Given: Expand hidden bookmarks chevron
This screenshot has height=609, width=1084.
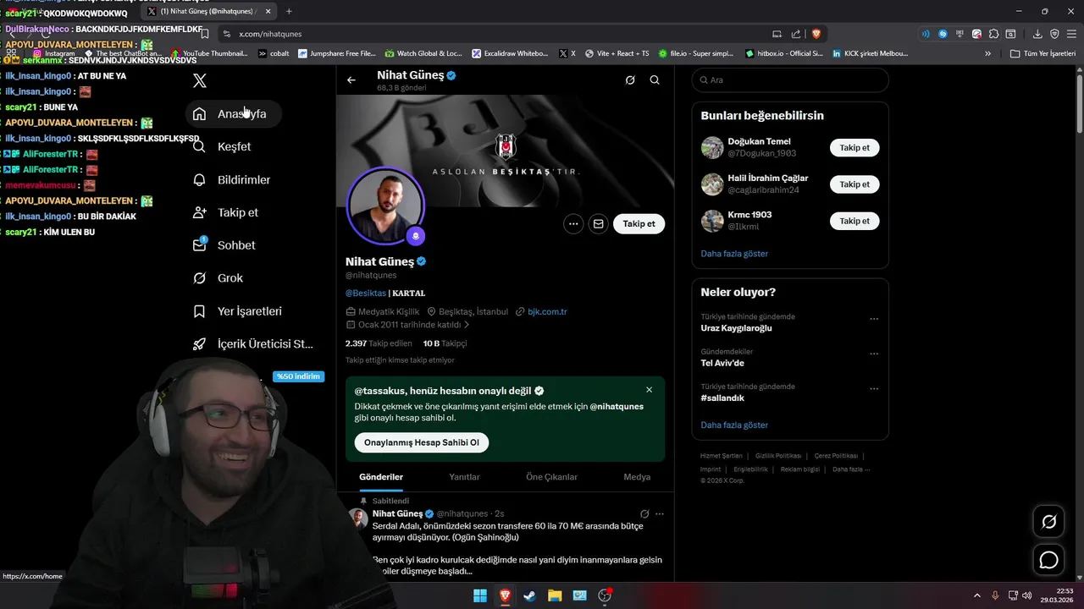Looking at the screenshot, I should [987, 53].
